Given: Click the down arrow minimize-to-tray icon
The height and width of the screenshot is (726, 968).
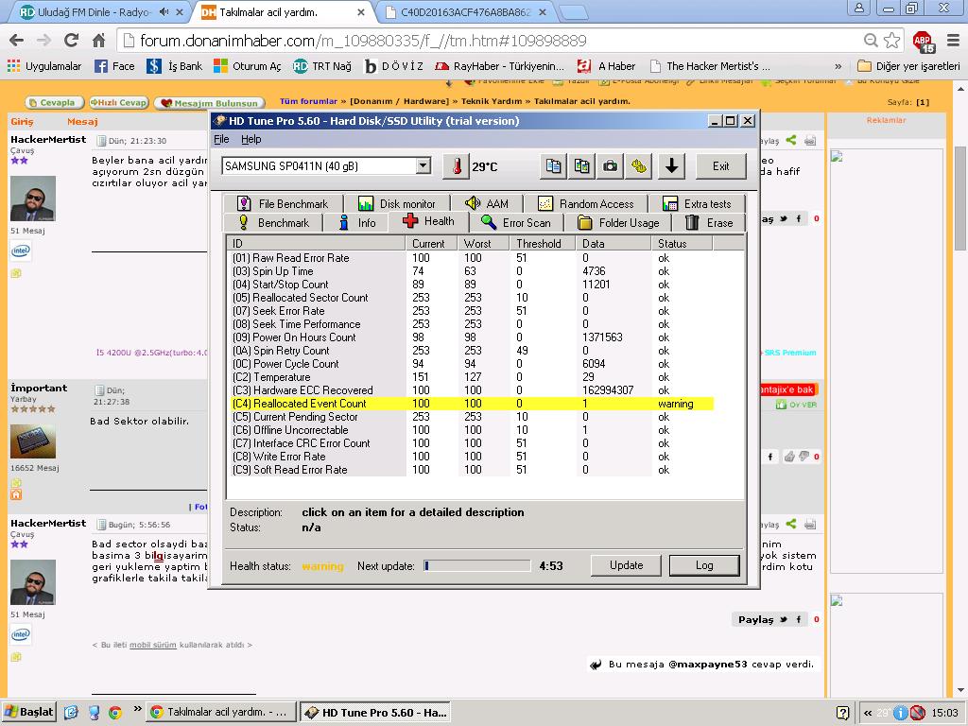Looking at the screenshot, I should click(672, 166).
